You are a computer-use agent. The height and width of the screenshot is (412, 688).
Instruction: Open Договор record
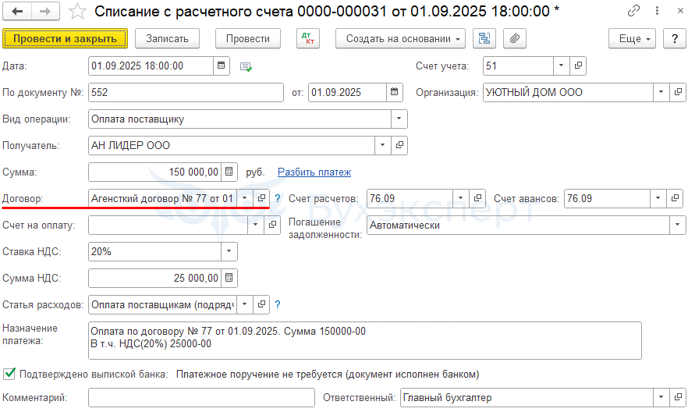(x=261, y=198)
